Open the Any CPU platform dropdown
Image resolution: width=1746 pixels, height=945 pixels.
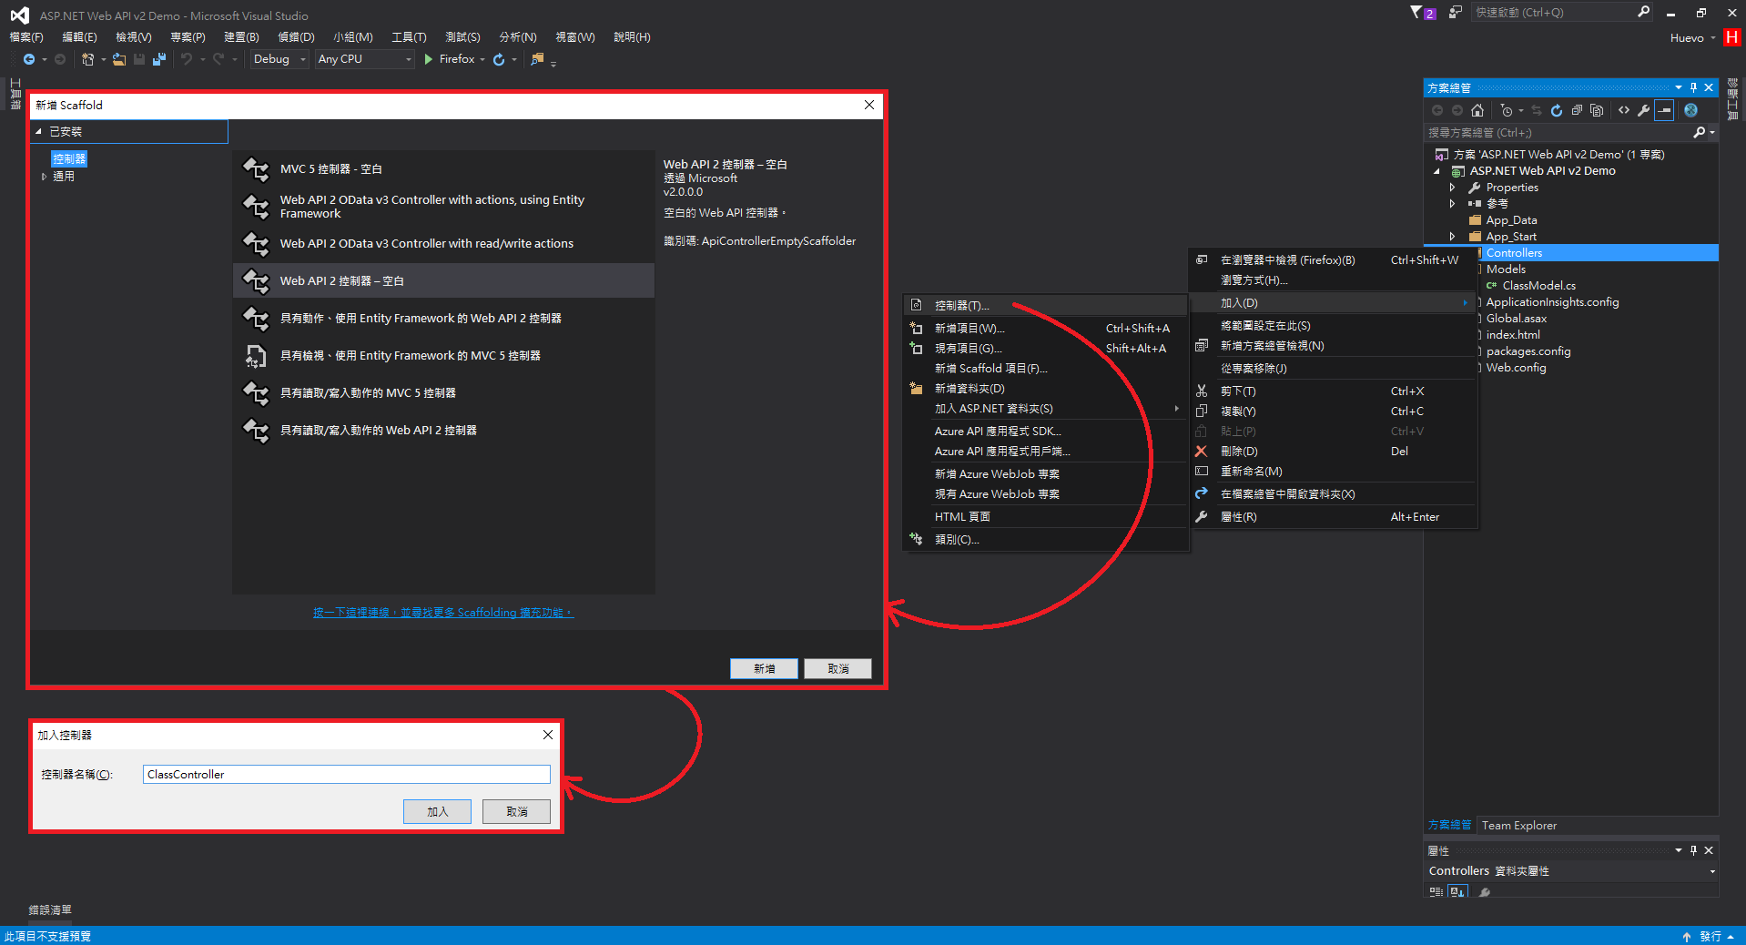pyautogui.click(x=364, y=59)
